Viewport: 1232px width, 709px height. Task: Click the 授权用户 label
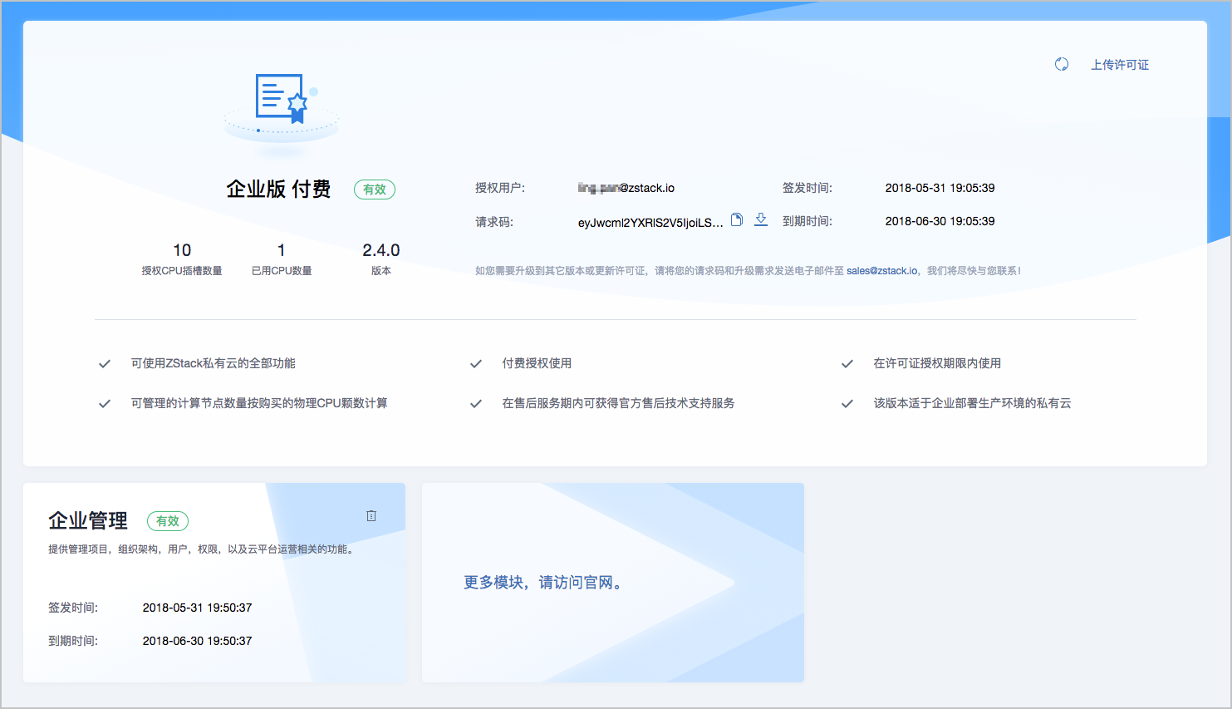pos(500,188)
